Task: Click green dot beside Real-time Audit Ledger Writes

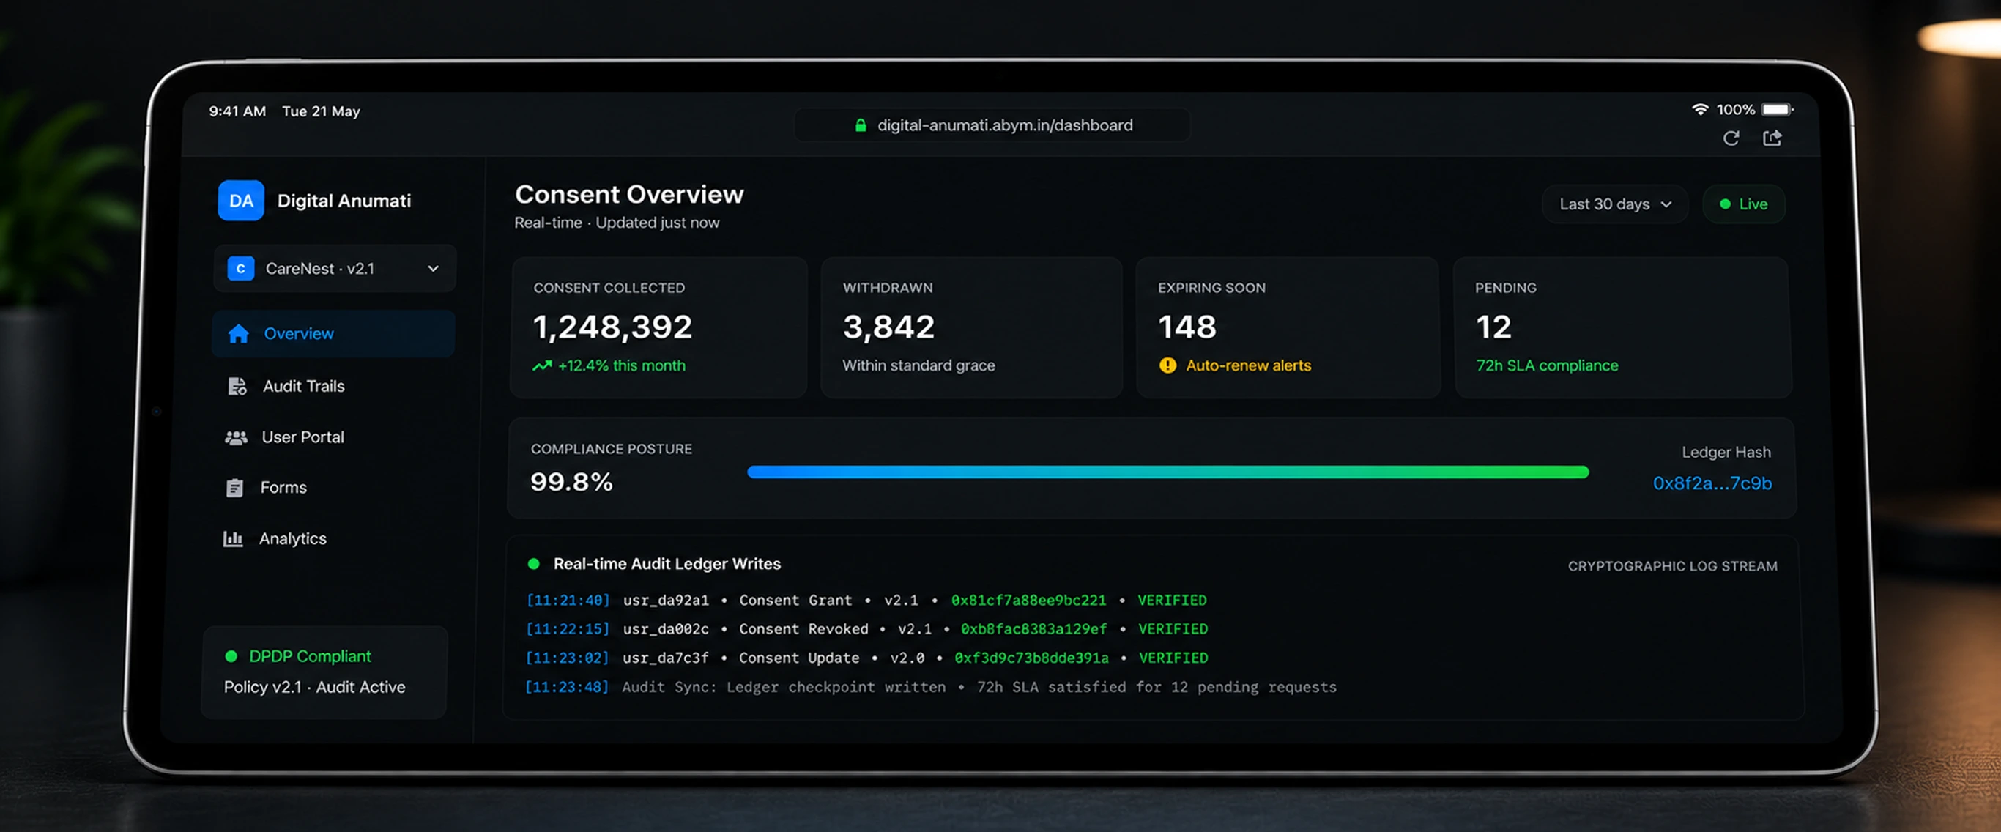Action: tap(534, 564)
